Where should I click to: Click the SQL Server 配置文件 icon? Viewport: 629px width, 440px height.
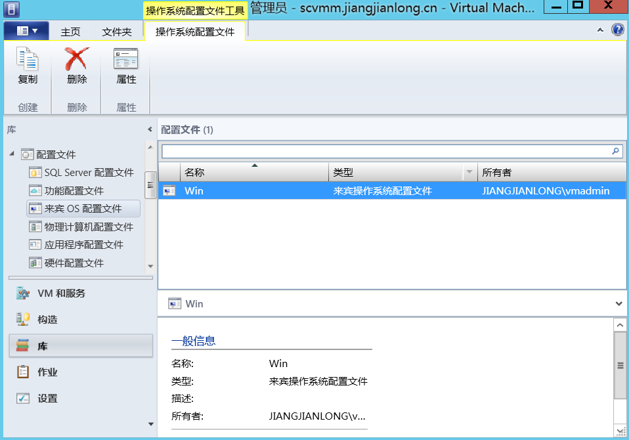coord(35,173)
